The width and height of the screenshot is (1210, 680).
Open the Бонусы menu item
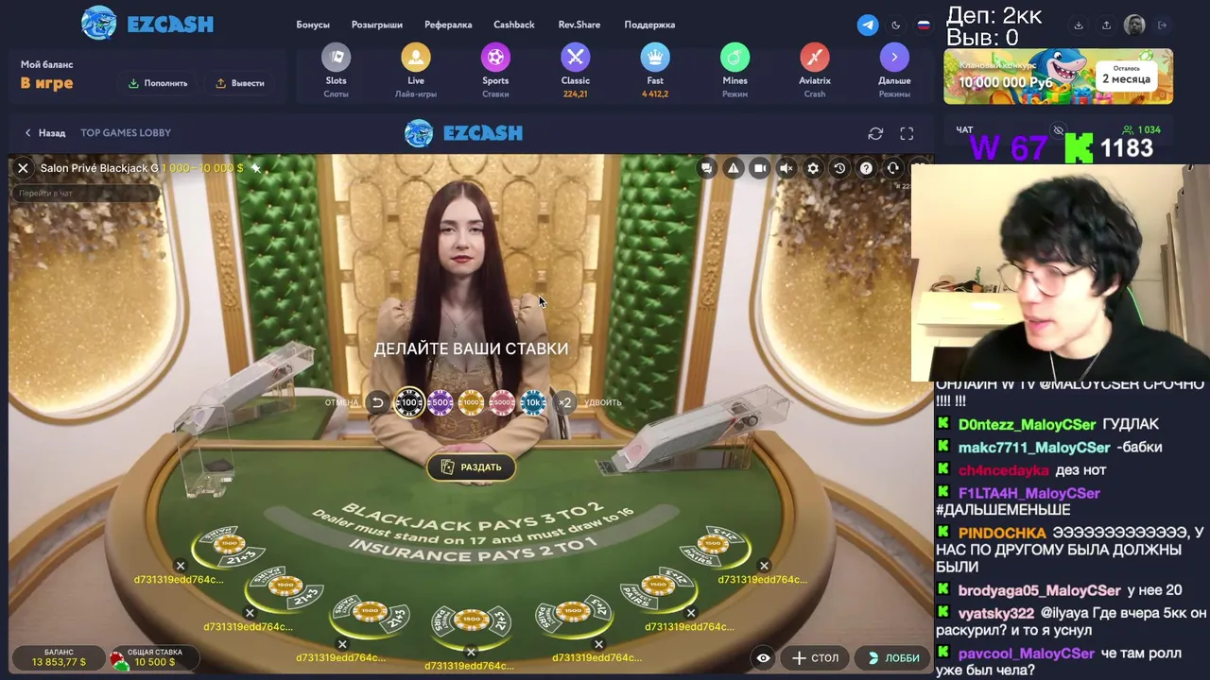click(x=313, y=25)
